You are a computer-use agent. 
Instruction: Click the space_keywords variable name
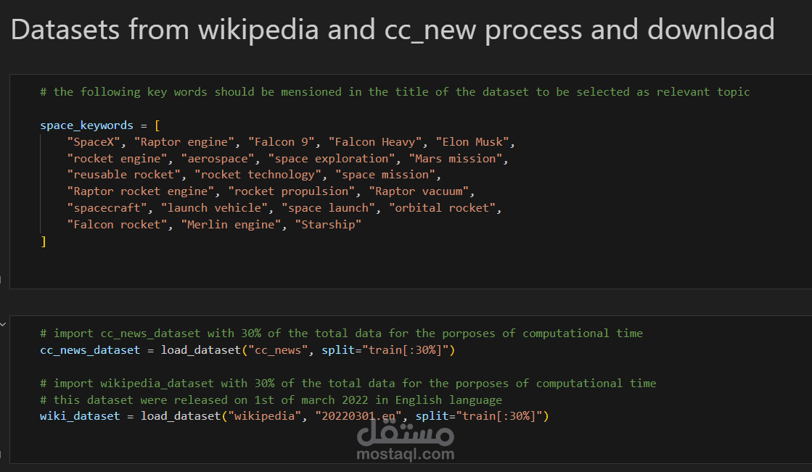86,125
